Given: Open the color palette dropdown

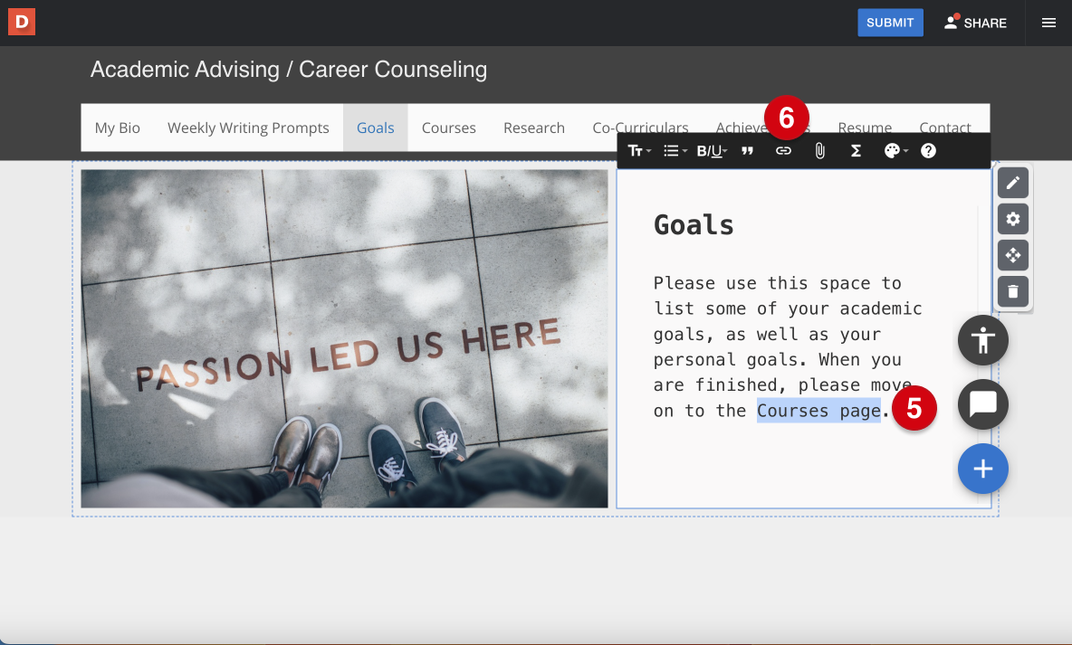Looking at the screenshot, I should (895, 151).
